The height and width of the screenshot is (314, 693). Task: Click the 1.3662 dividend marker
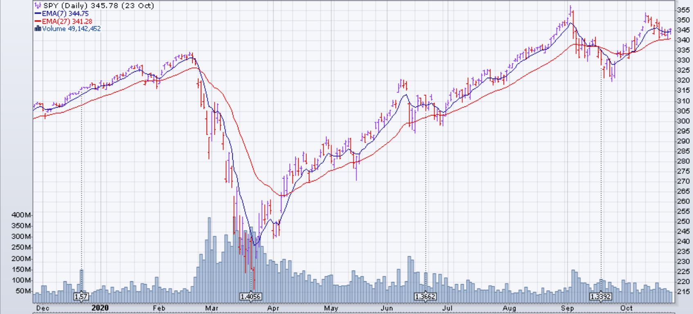point(425,296)
